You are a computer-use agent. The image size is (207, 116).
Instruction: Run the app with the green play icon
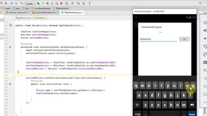[38, 4]
